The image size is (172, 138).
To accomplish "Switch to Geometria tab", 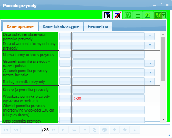I will tap(98, 26).
